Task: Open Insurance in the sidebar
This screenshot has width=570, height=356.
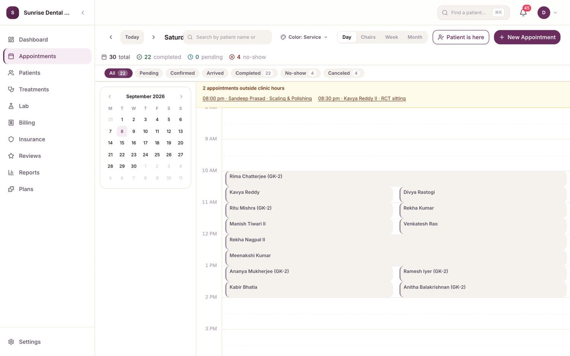Action: pos(47,139)
